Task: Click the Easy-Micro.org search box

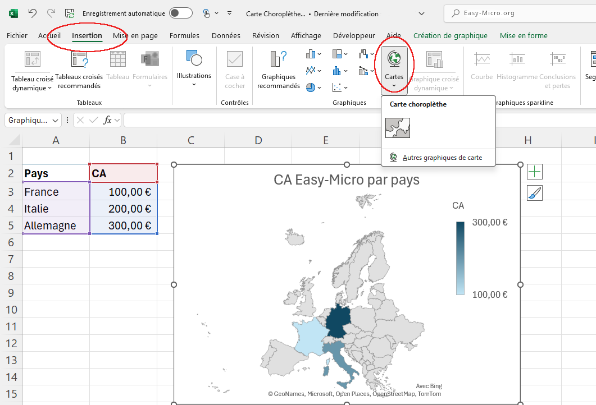Action: (521, 13)
